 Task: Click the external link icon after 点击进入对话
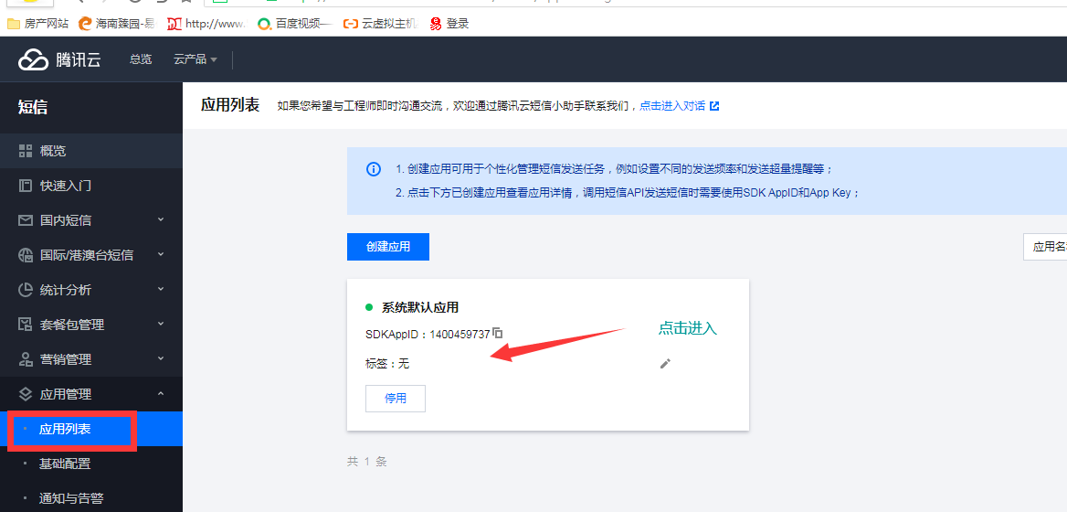pyautogui.click(x=713, y=106)
